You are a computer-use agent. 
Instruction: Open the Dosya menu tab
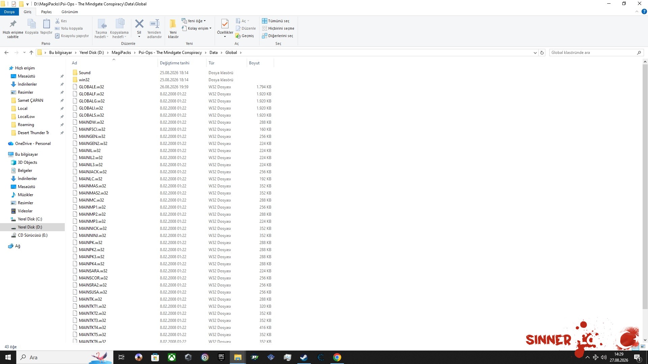9,12
